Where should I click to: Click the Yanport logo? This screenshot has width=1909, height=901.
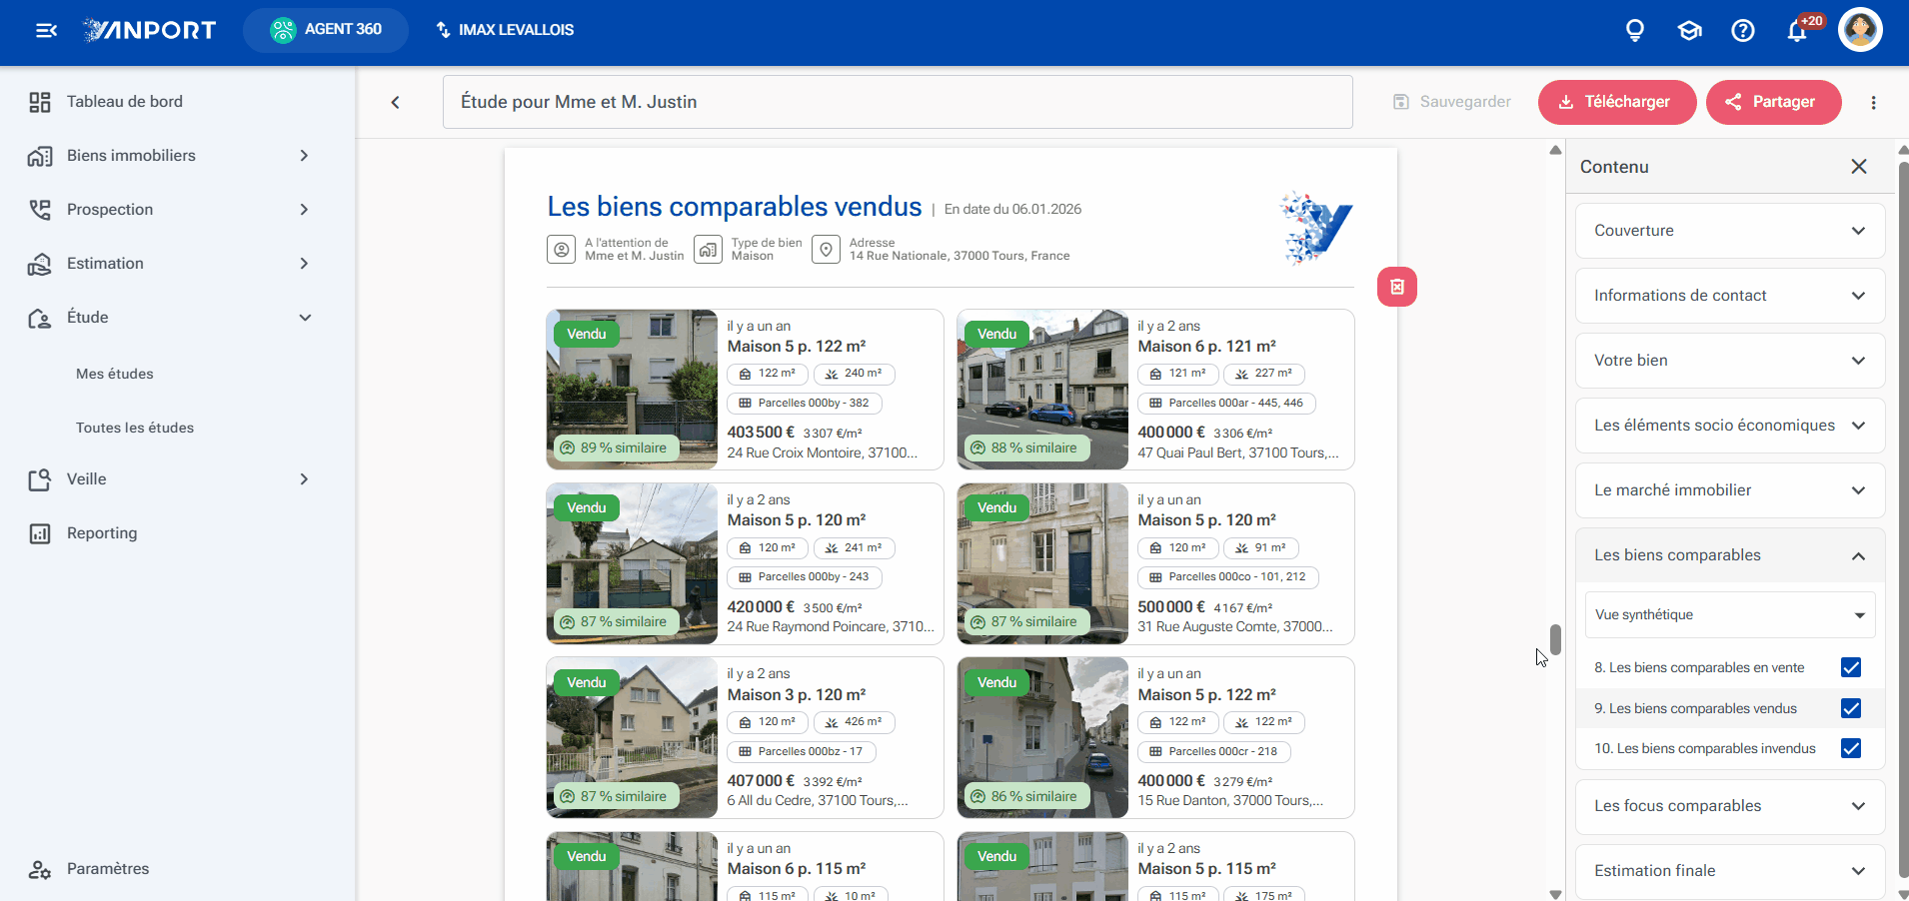click(149, 30)
